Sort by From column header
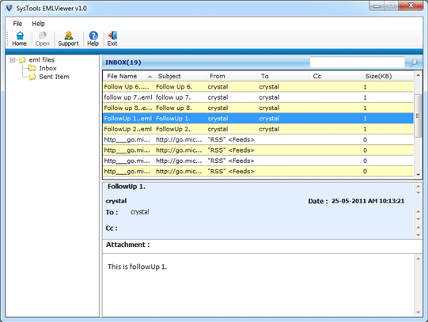Viewport: 428px width, 322px height. (x=232, y=76)
